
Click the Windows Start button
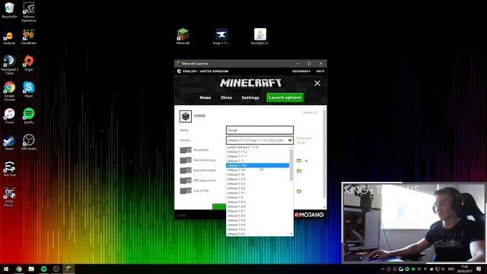6,269
